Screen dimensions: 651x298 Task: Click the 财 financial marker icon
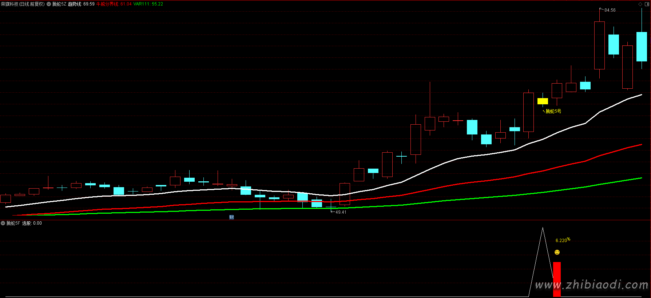(231, 217)
